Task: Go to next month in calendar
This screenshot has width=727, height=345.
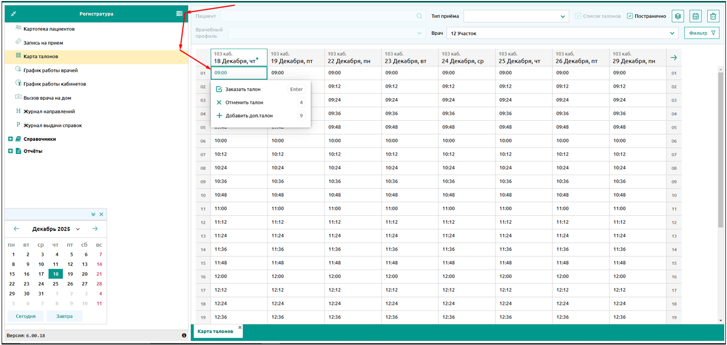Action: (95, 229)
